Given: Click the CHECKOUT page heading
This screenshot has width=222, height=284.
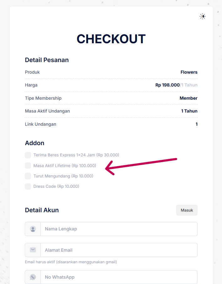Looking at the screenshot, I should [111, 39].
